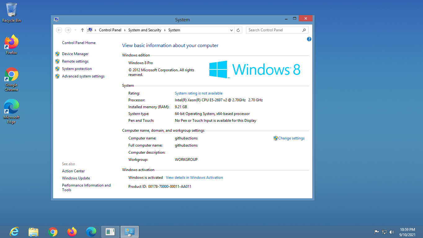The width and height of the screenshot is (423, 238).
Task: Click the Microsoft Corporation copyright text
Action: (x=161, y=72)
